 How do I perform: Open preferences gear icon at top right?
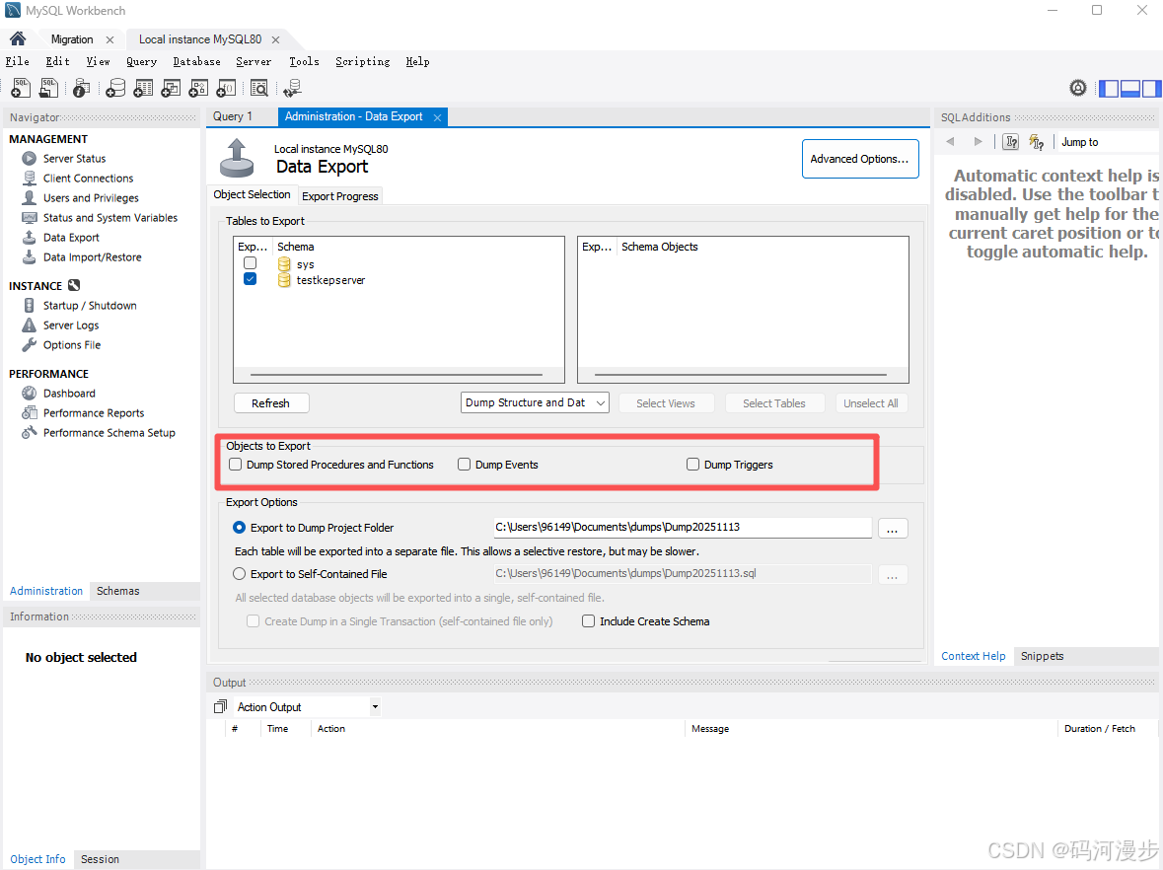1078,88
